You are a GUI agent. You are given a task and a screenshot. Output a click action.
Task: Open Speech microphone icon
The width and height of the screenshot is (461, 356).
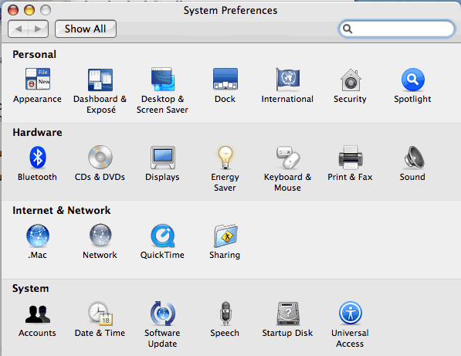click(225, 314)
